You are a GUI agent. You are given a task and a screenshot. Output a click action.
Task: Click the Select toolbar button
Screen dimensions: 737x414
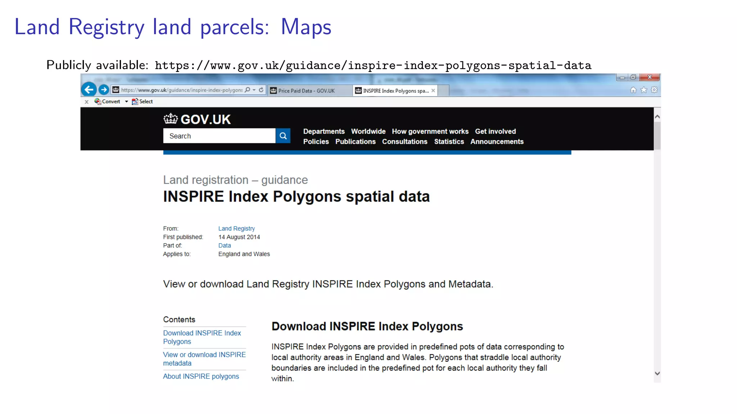tap(142, 101)
